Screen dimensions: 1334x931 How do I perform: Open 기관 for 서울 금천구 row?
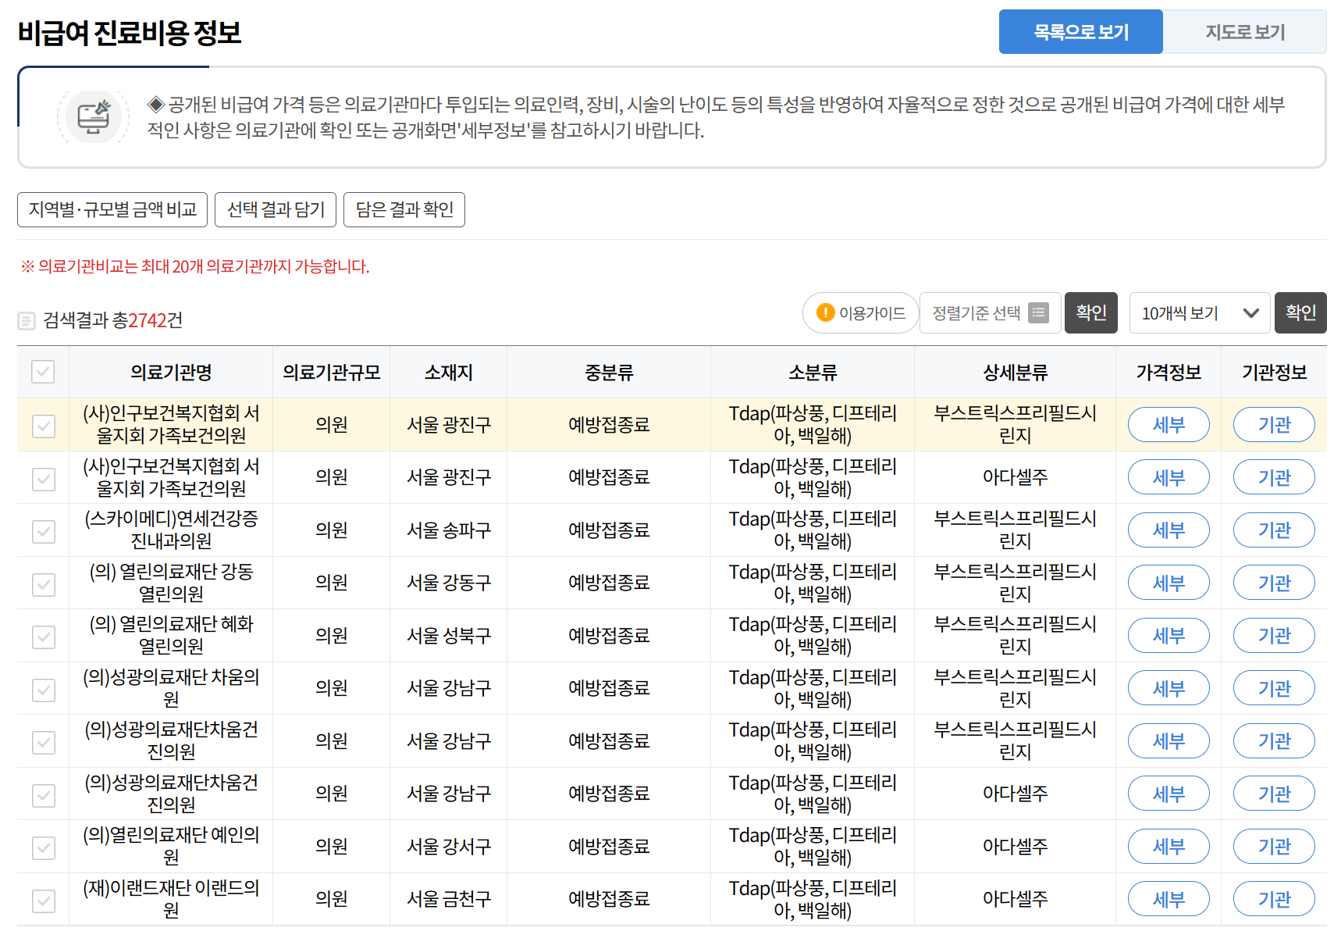tap(1274, 899)
